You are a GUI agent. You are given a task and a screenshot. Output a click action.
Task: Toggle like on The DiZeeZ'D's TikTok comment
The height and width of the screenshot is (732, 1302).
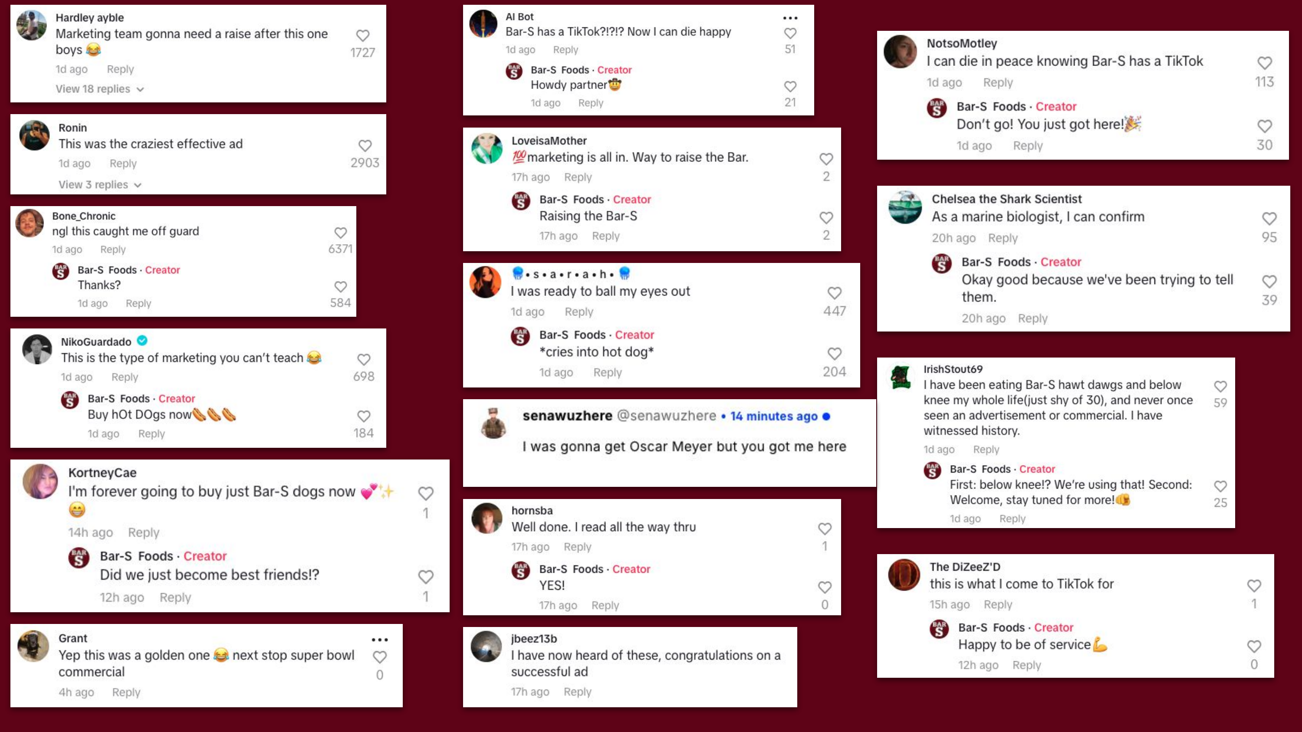click(x=1254, y=586)
